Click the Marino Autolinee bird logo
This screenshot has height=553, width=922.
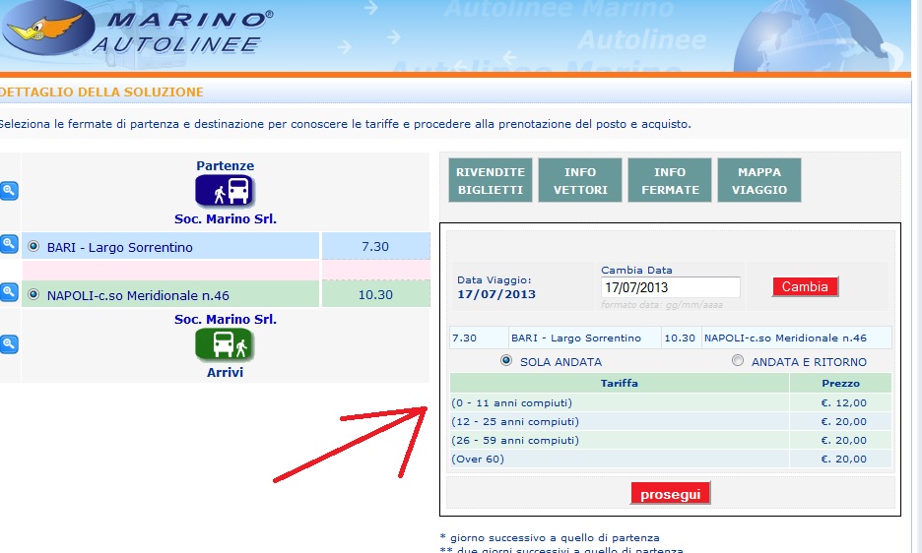(x=48, y=27)
